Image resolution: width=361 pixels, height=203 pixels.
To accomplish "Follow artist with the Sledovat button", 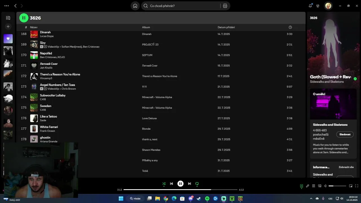I will [x=345, y=134].
